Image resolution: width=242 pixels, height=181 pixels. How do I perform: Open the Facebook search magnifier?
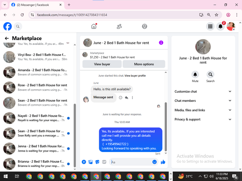coord(18,27)
